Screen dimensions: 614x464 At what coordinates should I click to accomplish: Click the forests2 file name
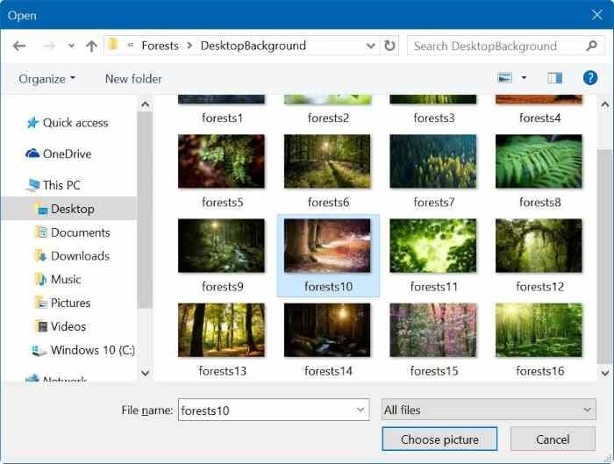(328, 118)
